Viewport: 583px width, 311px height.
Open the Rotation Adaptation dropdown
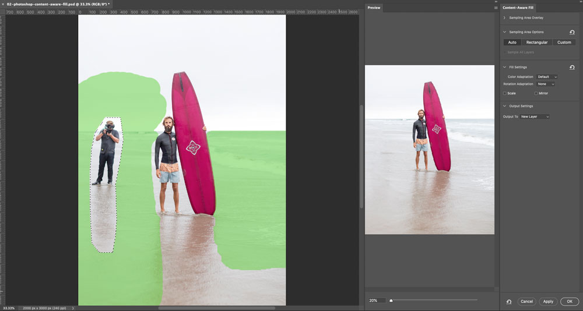pyautogui.click(x=546, y=84)
